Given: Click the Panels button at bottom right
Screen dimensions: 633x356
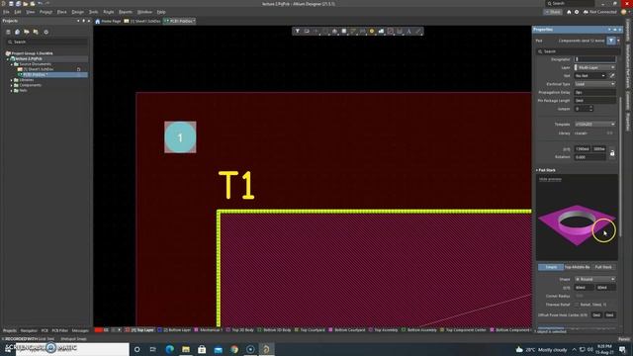Looking at the screenshot, I should (624, 339).
